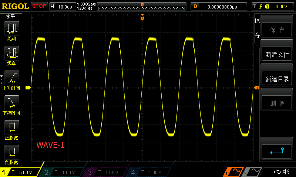Select the channel 4 tab
The image size is (296, 177).
click(149, 172)
